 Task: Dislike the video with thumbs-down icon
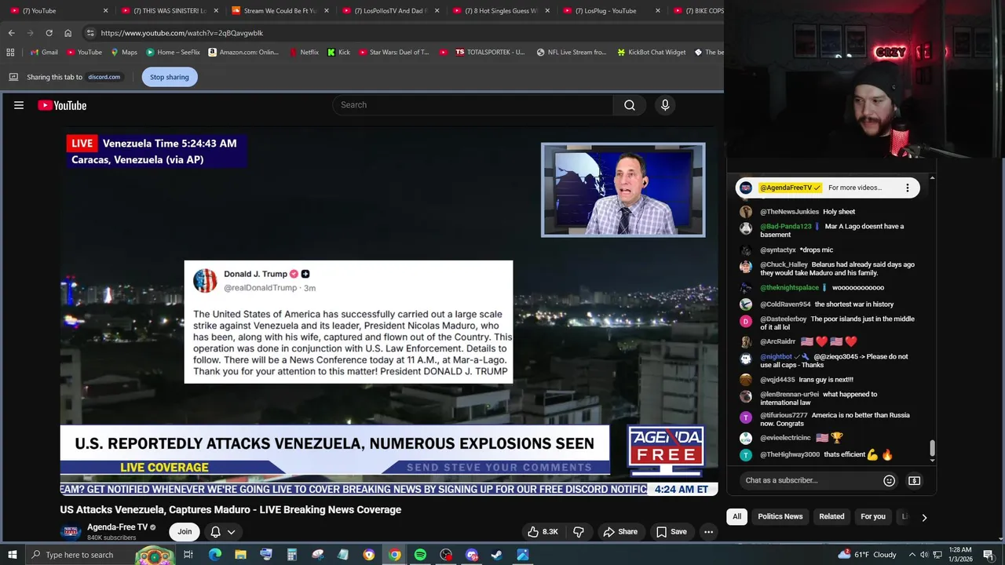pyautogui.click(x=579, y=532)
